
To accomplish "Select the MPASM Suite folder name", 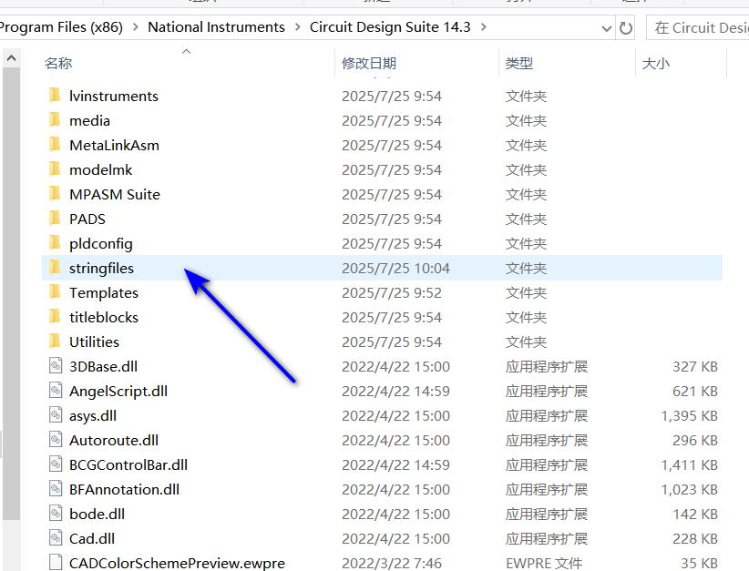I will pyautogui.click(x=115, y=194).
